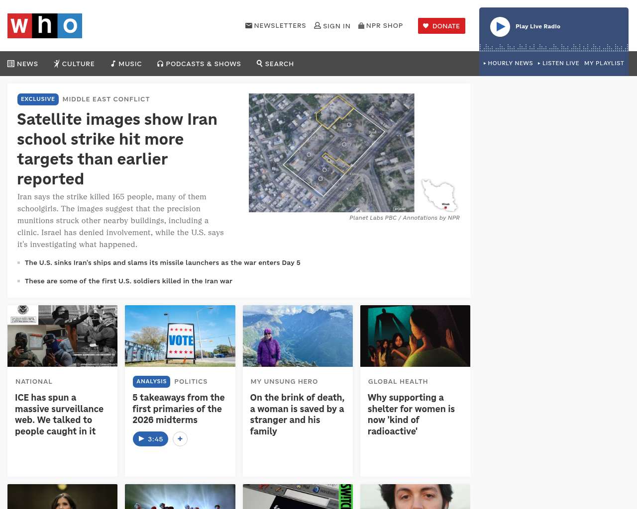
Task: Click the Search magnifier icon
Action: pyautogui.click(x=260, y=64)
